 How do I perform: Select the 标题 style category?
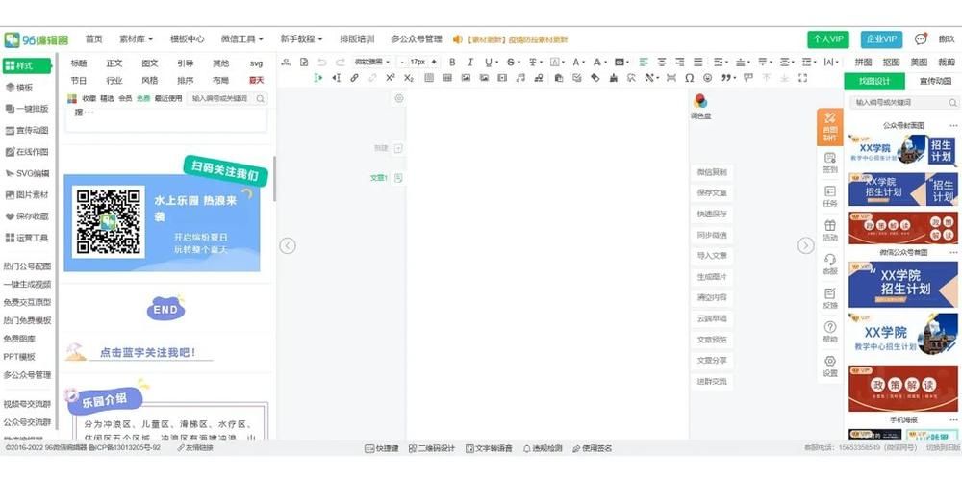(x=79, y=63)
